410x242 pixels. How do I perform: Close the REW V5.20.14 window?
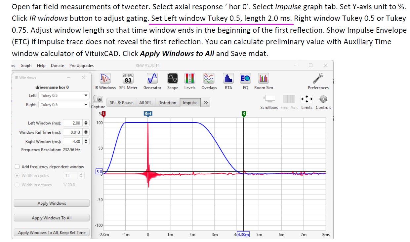pos(326,65)
